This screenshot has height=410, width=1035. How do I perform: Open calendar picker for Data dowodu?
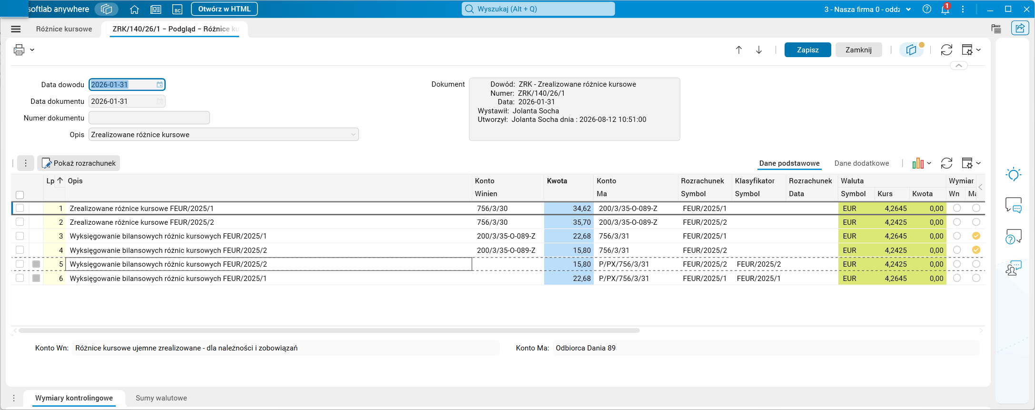coord(159,85)
